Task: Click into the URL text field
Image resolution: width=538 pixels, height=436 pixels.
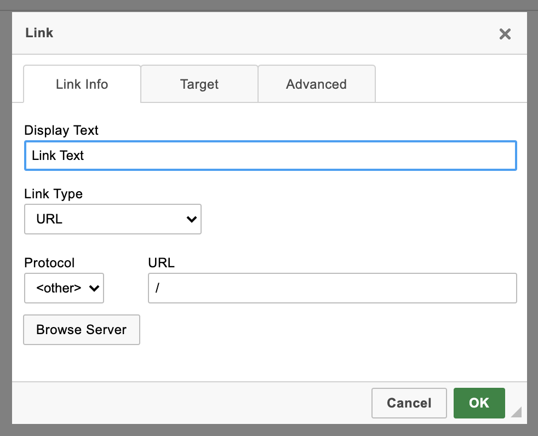Action: (x=332, y=288)
